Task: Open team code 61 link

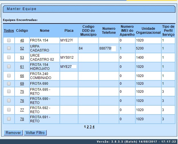Action: (22, 67)
